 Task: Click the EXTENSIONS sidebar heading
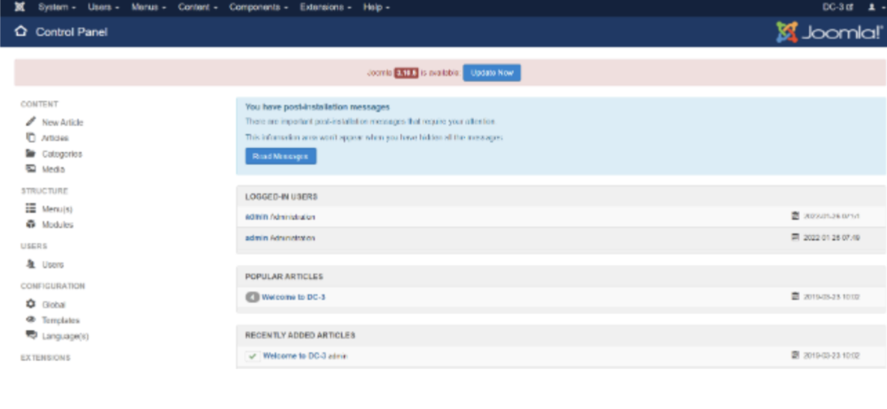click(46, 358)
